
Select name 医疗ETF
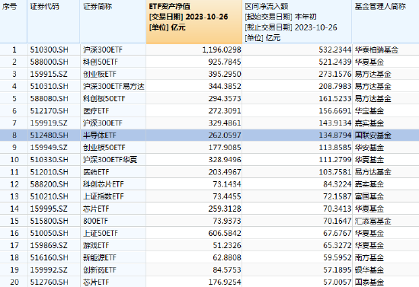tap(96, 111)
